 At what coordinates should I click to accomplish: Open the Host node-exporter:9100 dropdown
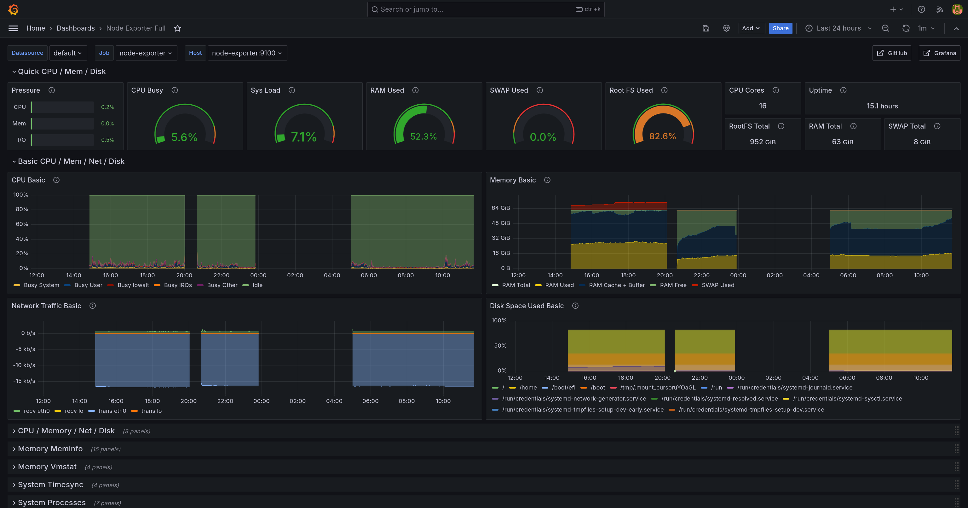247,53
